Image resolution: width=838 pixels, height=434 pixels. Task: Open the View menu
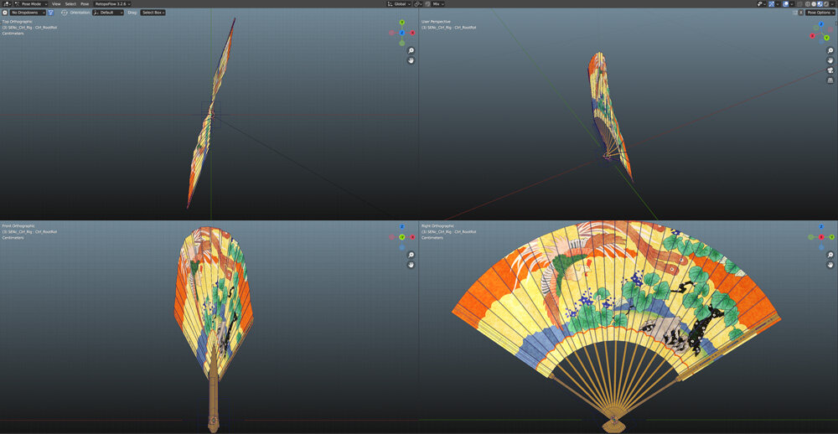pos(56,3)
